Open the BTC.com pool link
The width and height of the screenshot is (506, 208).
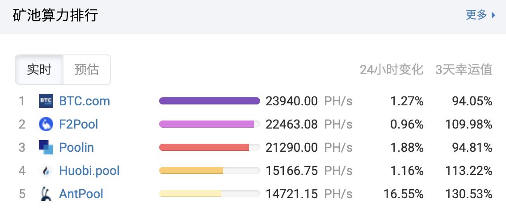click(x=84, y=101)
